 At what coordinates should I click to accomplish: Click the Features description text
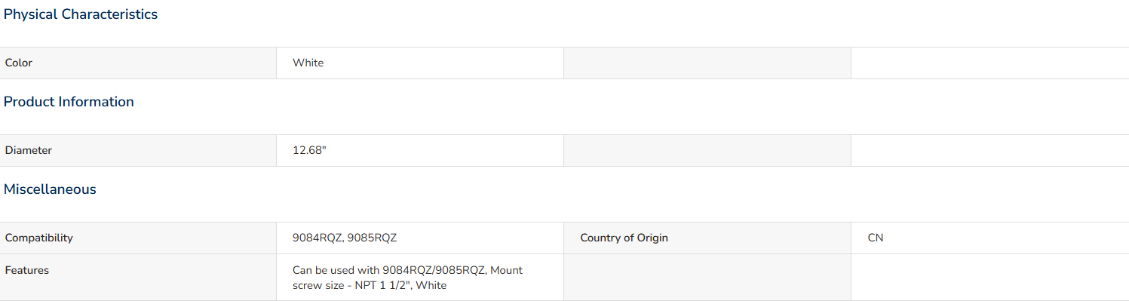pos(407,278)
